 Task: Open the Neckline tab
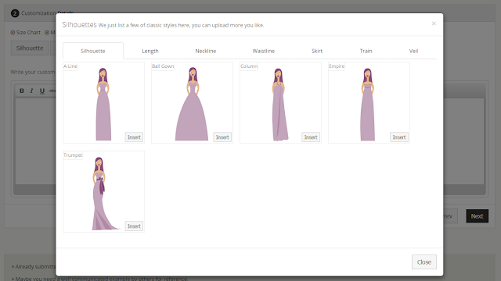[x=205, y=51]
